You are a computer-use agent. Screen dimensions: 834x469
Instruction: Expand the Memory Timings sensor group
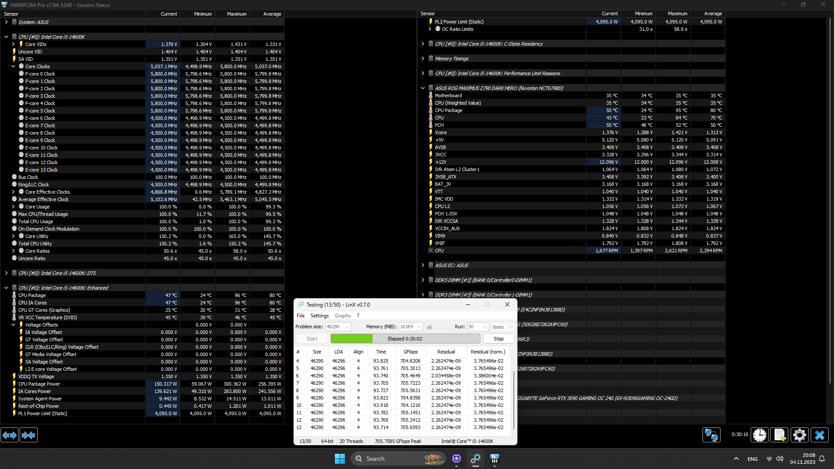[423, 59]
